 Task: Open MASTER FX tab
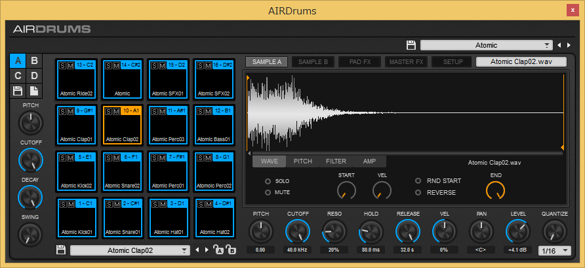407,62
